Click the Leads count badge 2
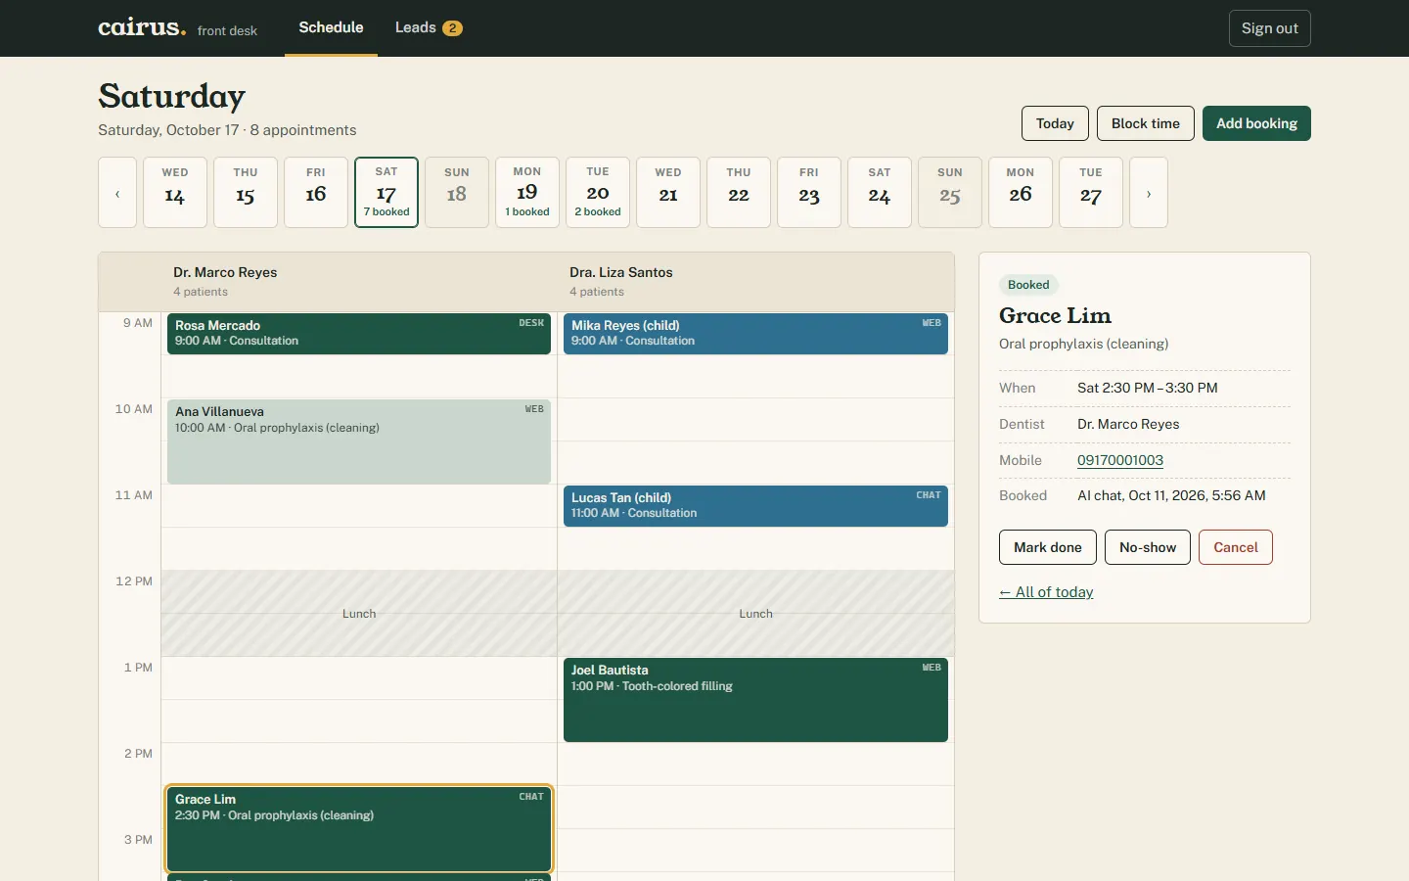Viewport: 1409px width, 881px height. click(452, 28)
